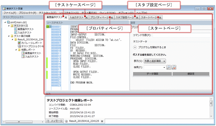
Task: Close the スタブ設定ページ tab
Action: click(x=137, y=18)
